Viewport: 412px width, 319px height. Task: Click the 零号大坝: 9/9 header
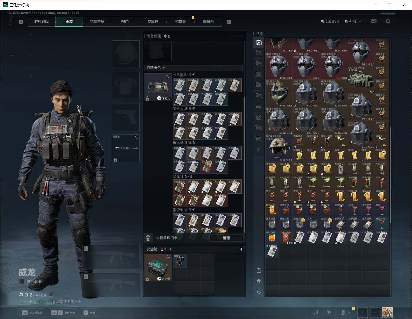coord(184,109)
